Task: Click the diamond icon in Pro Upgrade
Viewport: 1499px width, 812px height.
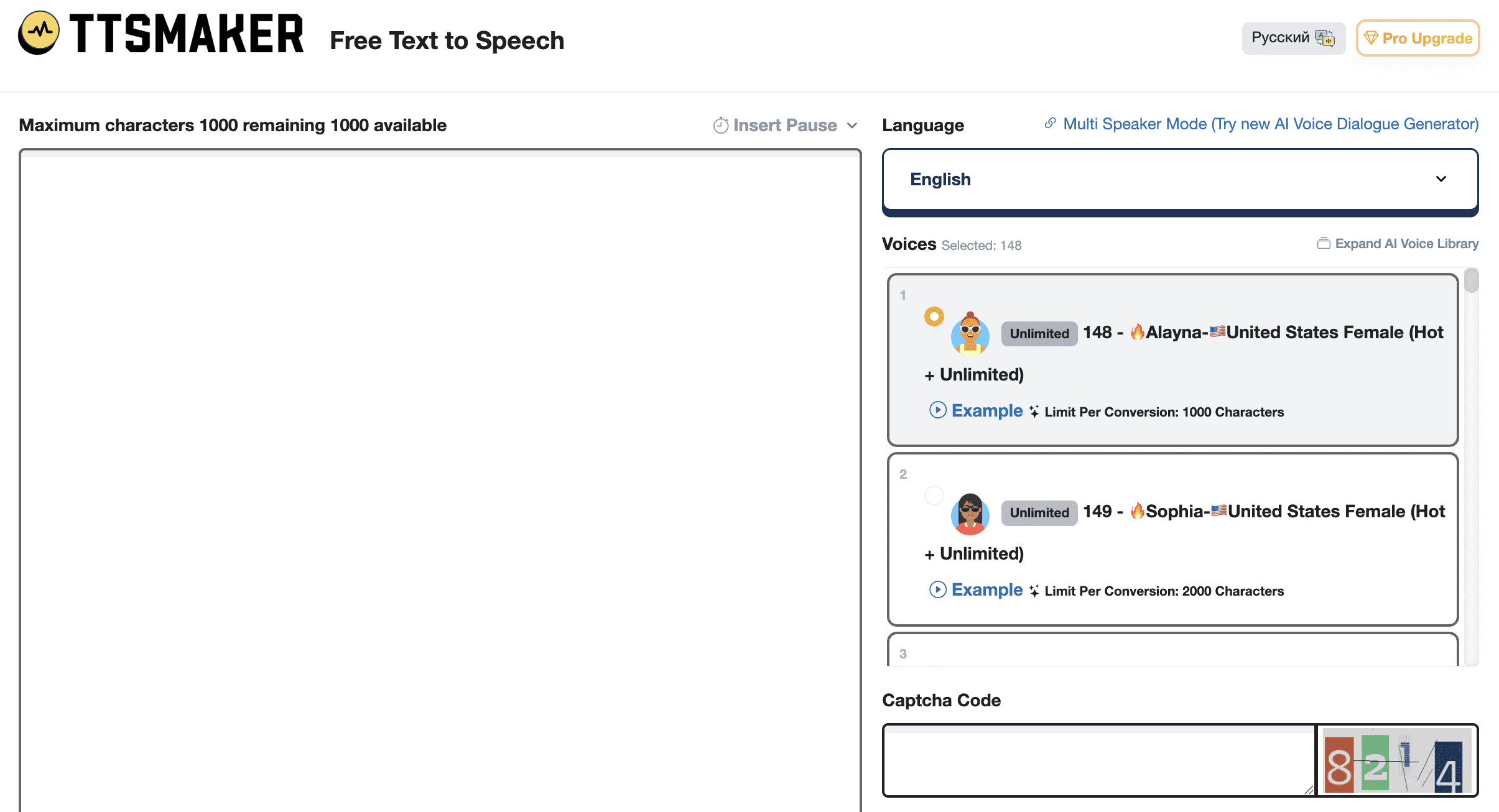Action: (1371, 39)
